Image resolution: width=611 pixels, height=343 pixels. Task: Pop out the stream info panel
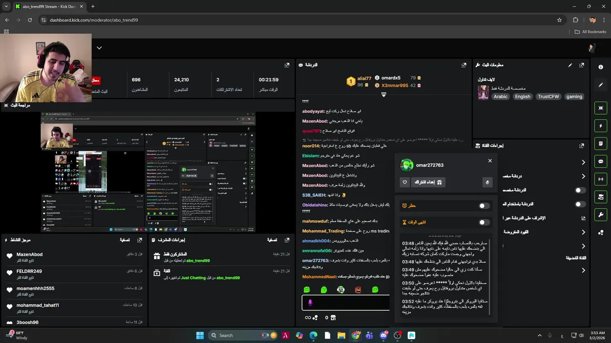coord(581,65)
